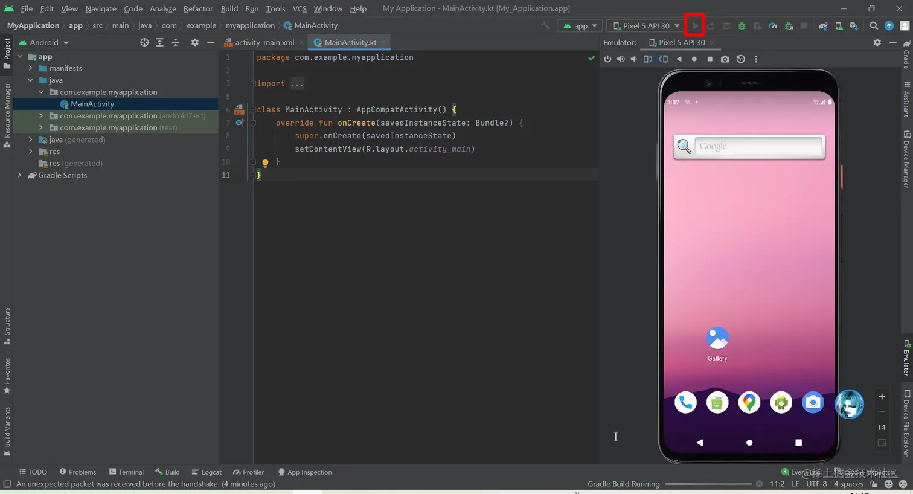This screenshot has width=913, height=494.
Task: Click the Search Everywhere magnifier icon
Action: [x=874, y=26]
